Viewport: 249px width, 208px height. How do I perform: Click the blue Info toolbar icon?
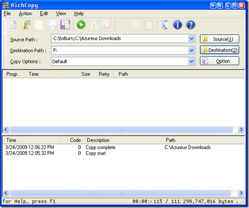point(178,25)
